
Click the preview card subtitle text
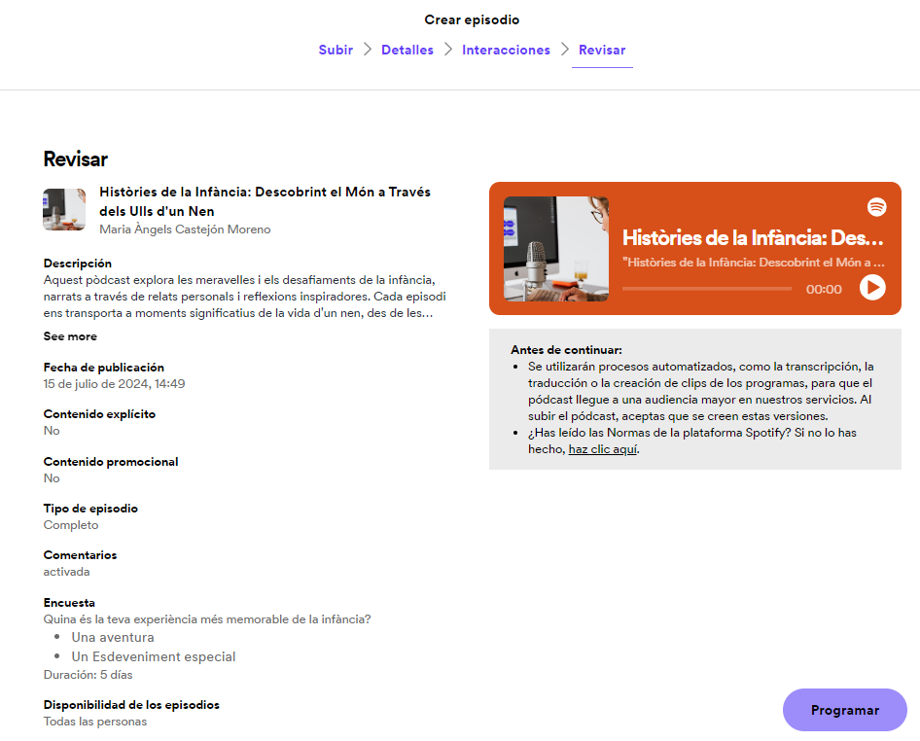(x=754, y=263)
